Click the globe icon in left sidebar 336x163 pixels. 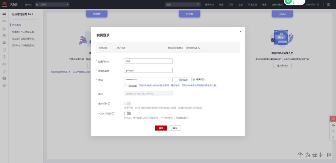click(4, 78)
